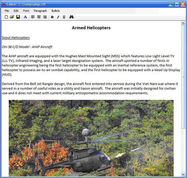Click the red X application icon
The width and height of the screenshot is (187, 178).
point(3,4)
